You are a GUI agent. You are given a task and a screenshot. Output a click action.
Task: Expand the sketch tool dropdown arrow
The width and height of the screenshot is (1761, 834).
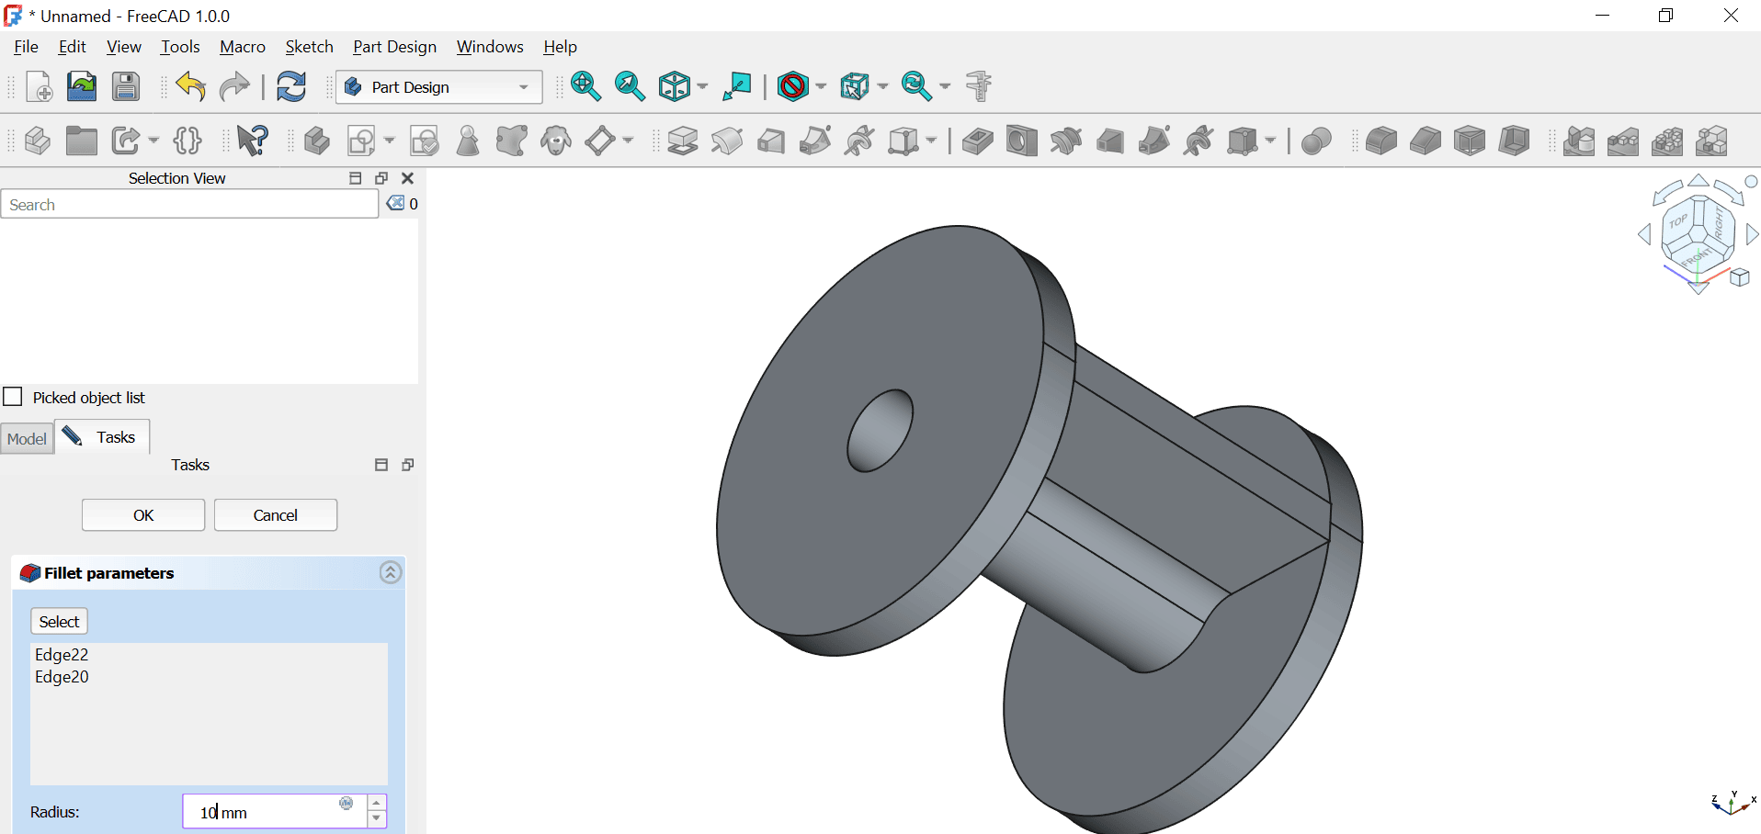point(389,141)
